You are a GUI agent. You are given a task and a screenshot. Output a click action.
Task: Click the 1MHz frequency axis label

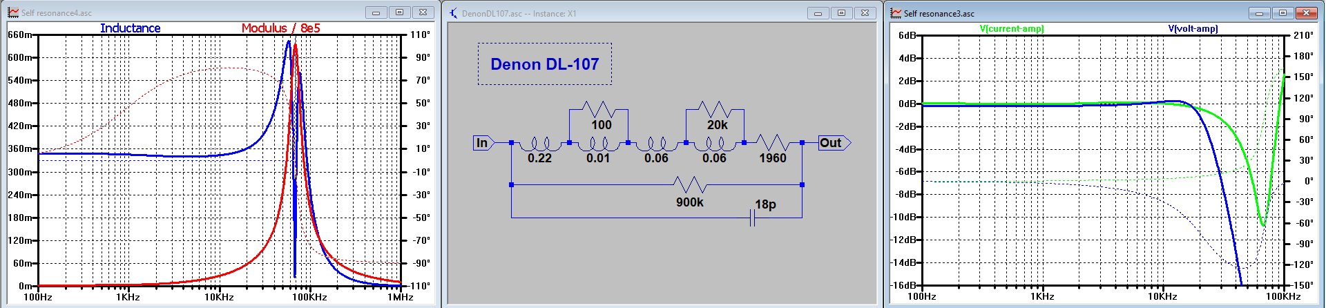[401, 297]
